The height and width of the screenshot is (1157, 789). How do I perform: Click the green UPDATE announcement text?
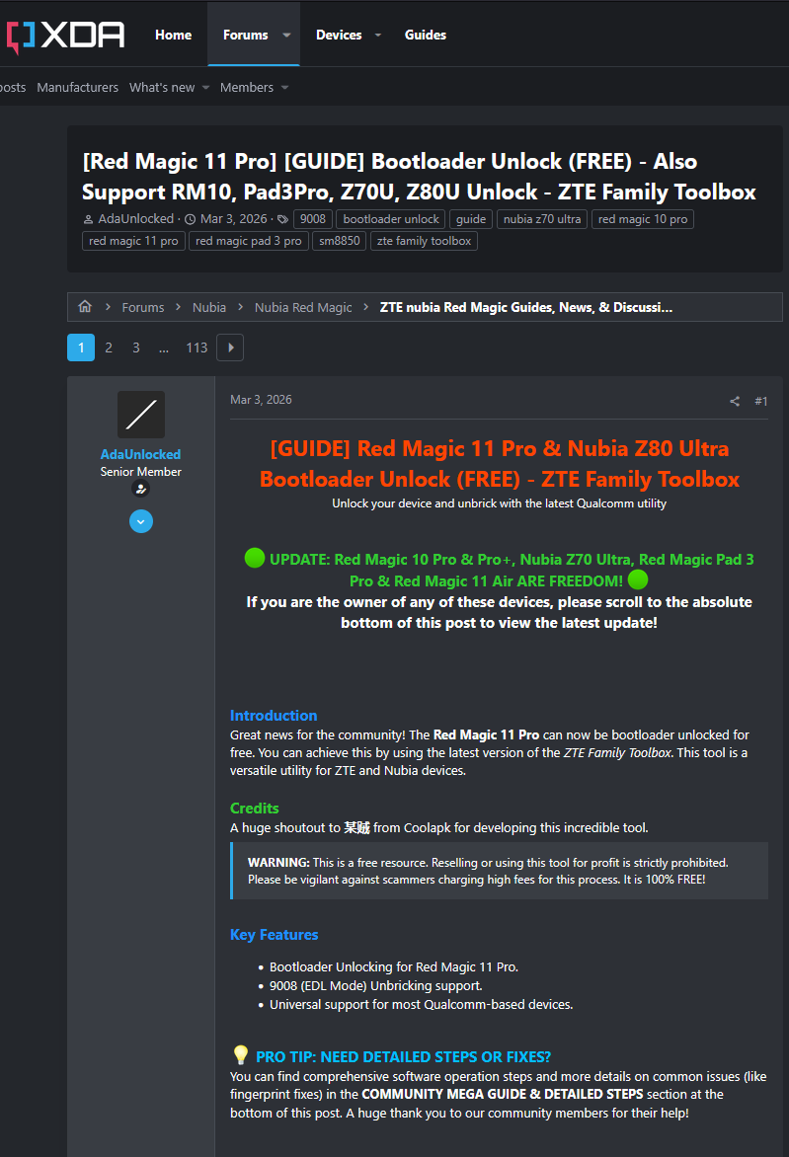pyautogui.click(x=499, y=570)
